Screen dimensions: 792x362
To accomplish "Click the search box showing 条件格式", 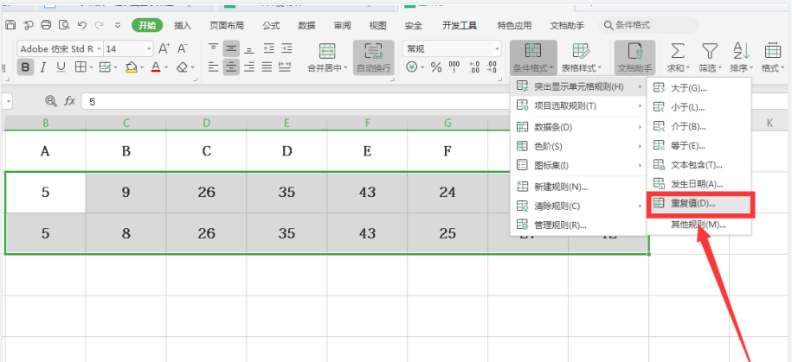I will [x=648, y=25].
